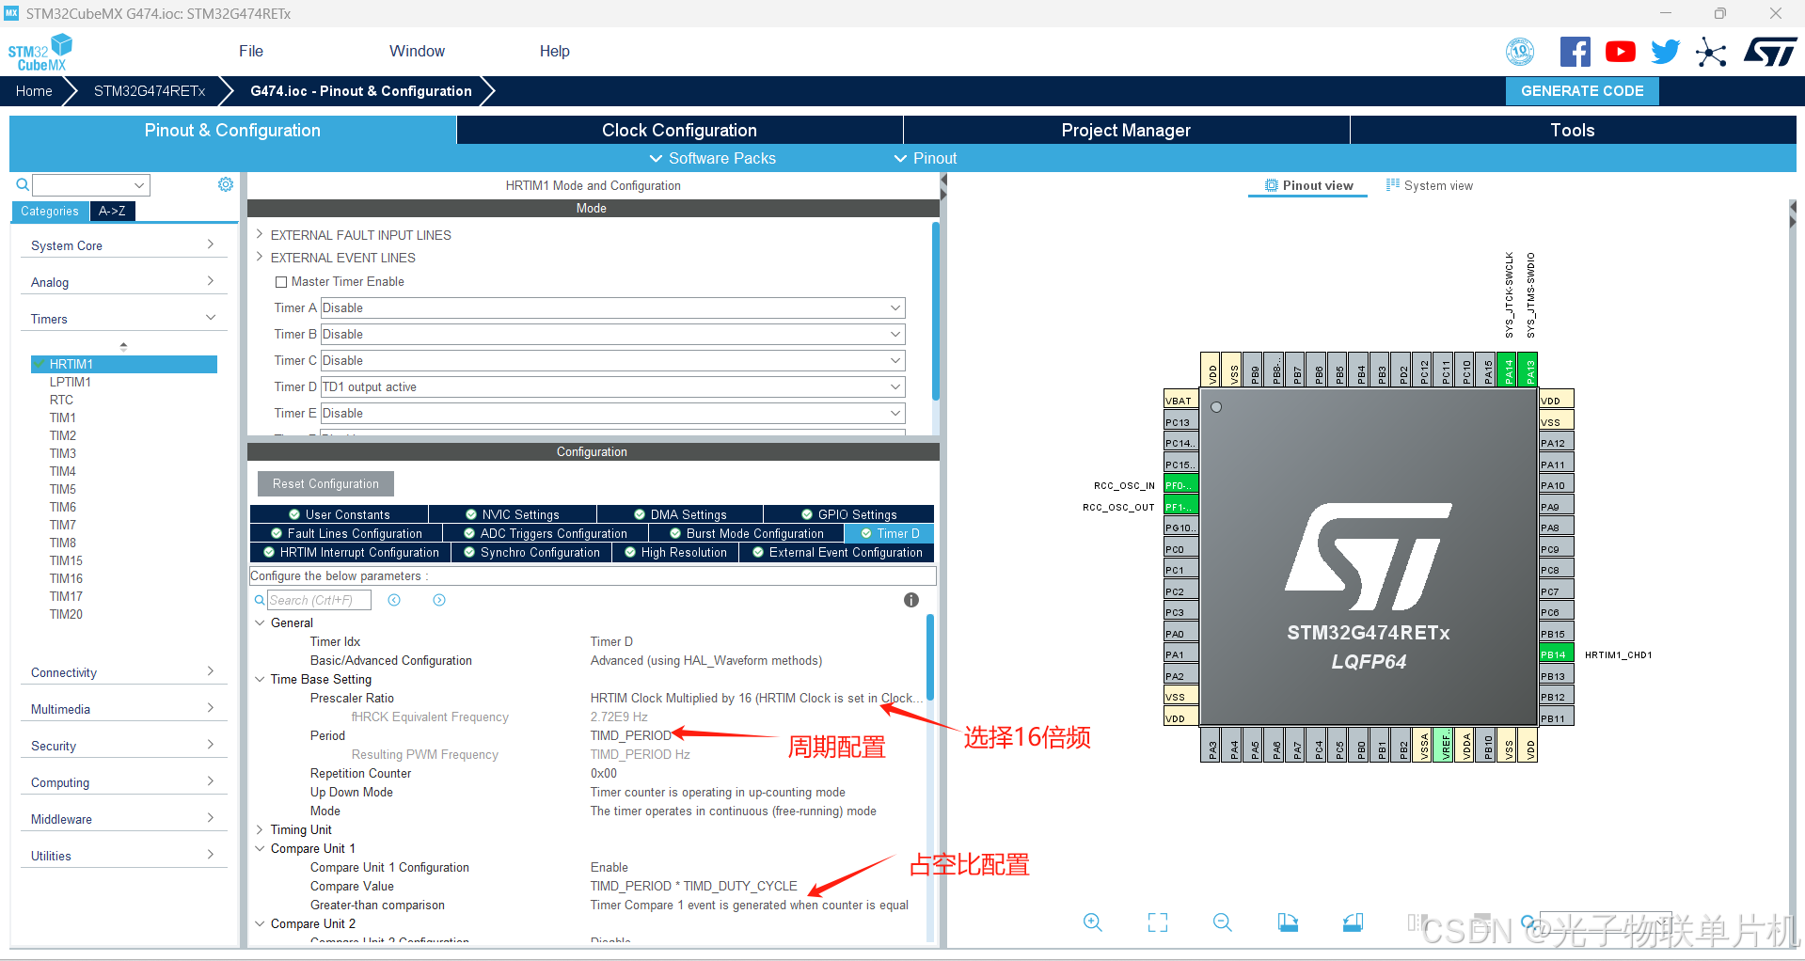Click the GENERATE CODE button
1805x961 pixels.
1582,90
